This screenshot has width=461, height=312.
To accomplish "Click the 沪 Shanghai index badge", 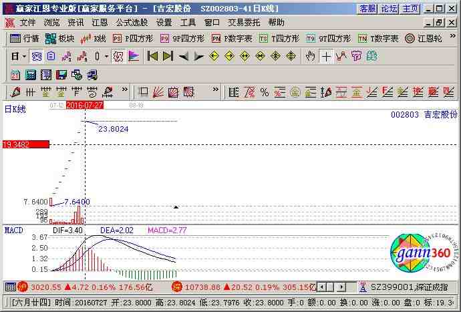I will 22,287.
